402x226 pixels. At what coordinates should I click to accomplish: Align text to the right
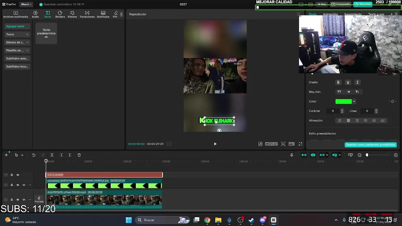(x=357, y=121)
